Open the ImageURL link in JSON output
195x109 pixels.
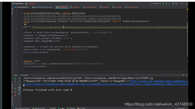pyautogui.click(x=159, y=81)
